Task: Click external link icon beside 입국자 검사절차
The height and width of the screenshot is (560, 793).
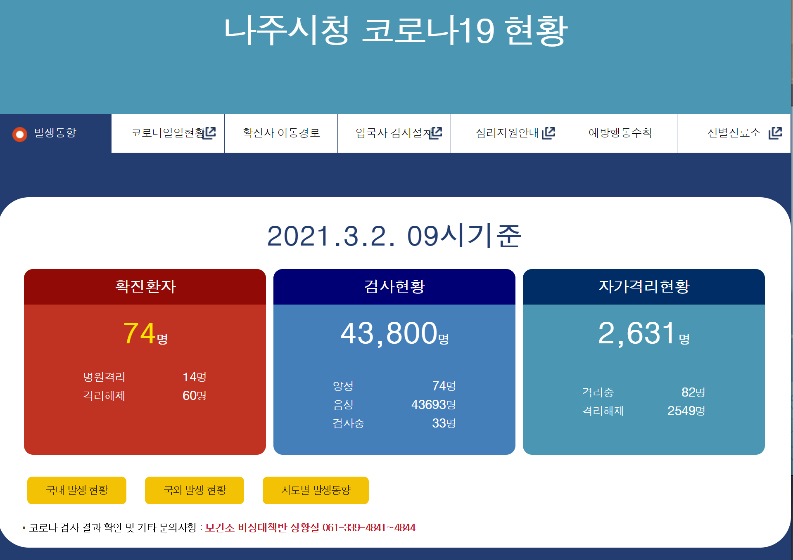Action: [437, 132]
